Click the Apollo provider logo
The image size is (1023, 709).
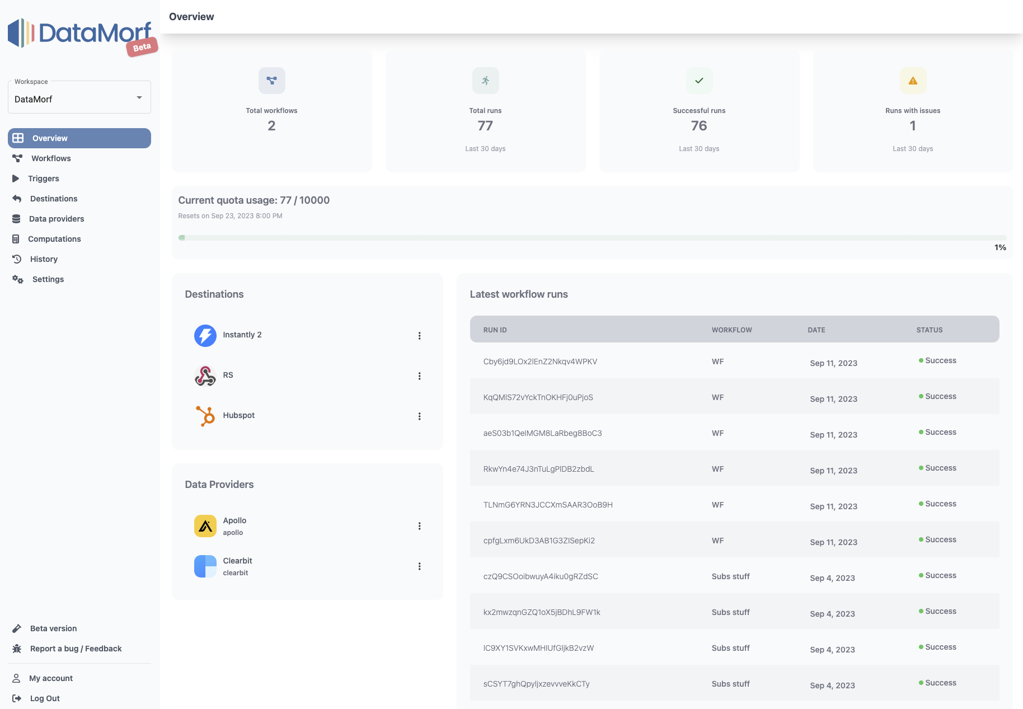point(205,526)
